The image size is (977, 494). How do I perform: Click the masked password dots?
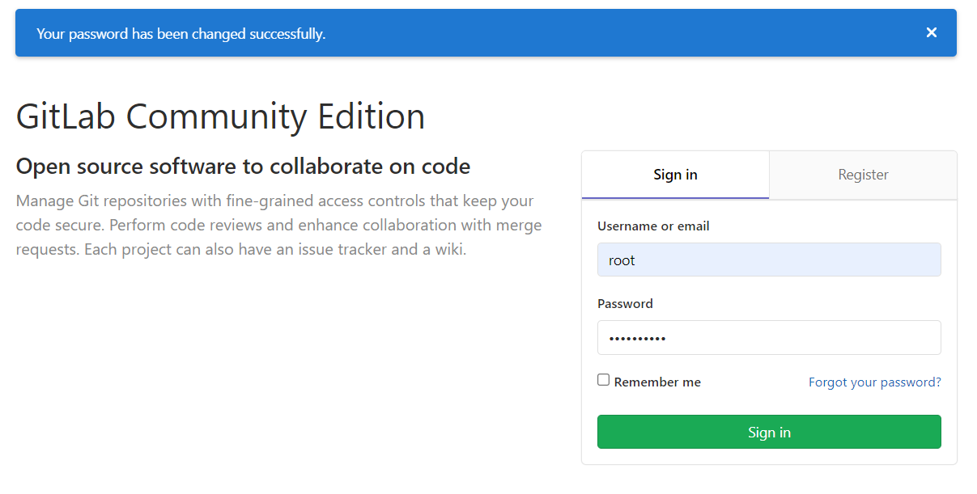click(x=636, y=339)
